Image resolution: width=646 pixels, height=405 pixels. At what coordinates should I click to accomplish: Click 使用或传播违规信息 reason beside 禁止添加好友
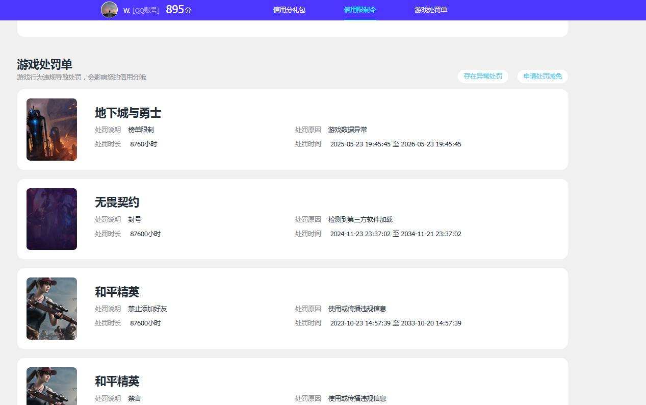357,309
